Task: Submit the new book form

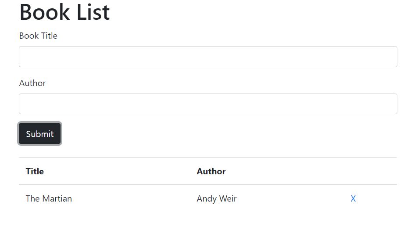Action: pyautogui.click(x=40, y=133)
